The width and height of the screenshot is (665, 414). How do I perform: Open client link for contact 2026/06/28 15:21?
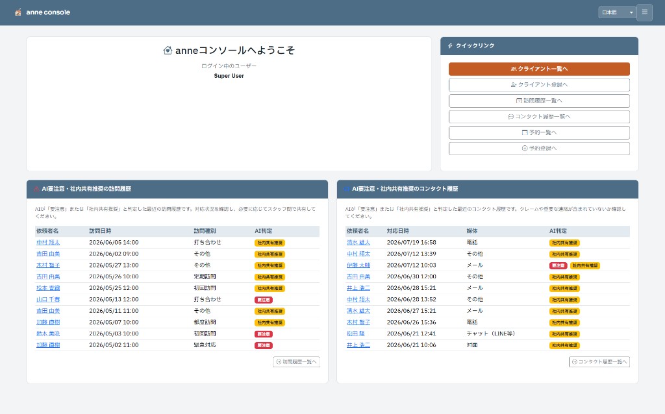point(358,288)
